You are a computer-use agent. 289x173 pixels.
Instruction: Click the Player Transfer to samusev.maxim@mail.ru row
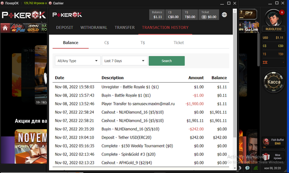point(141,104)
